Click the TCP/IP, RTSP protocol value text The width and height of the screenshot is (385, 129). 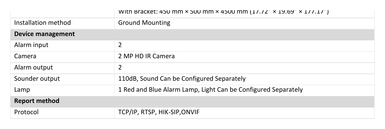click(x=159, y=112)
